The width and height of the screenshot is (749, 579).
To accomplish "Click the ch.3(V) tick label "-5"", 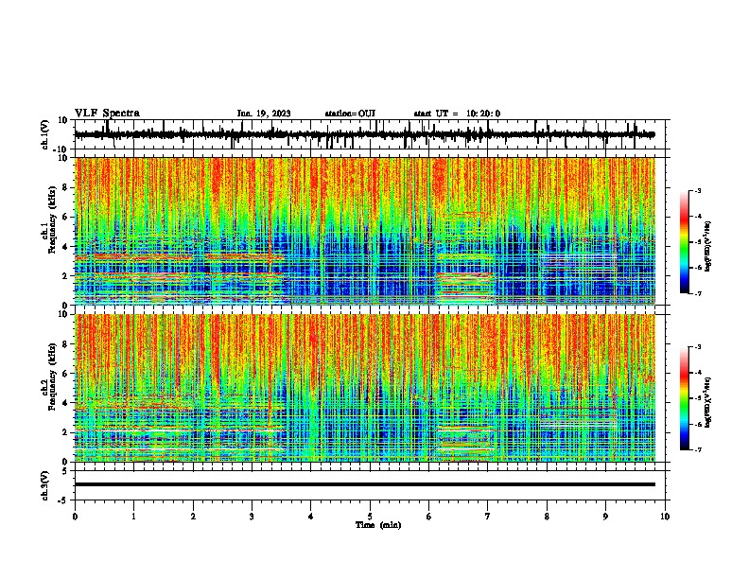I will (63, 500).
